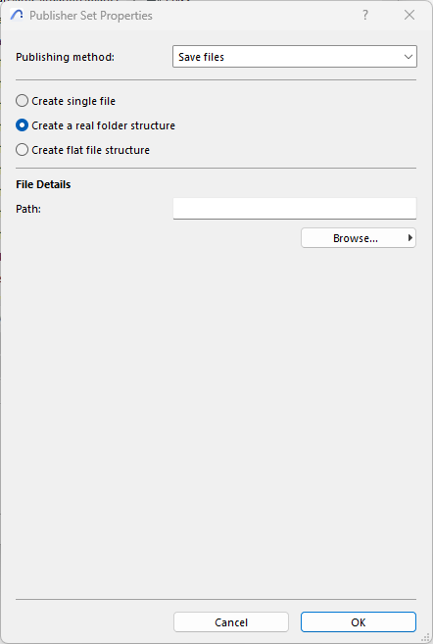
Task: Cancel the publisher set changes
Action: tap(231, 622)
